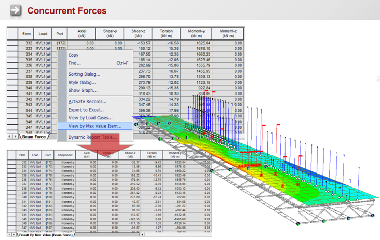
Task: Open the Sorting Dialog... menu entry
Action: pyautogui.click(x=84, y=74)
